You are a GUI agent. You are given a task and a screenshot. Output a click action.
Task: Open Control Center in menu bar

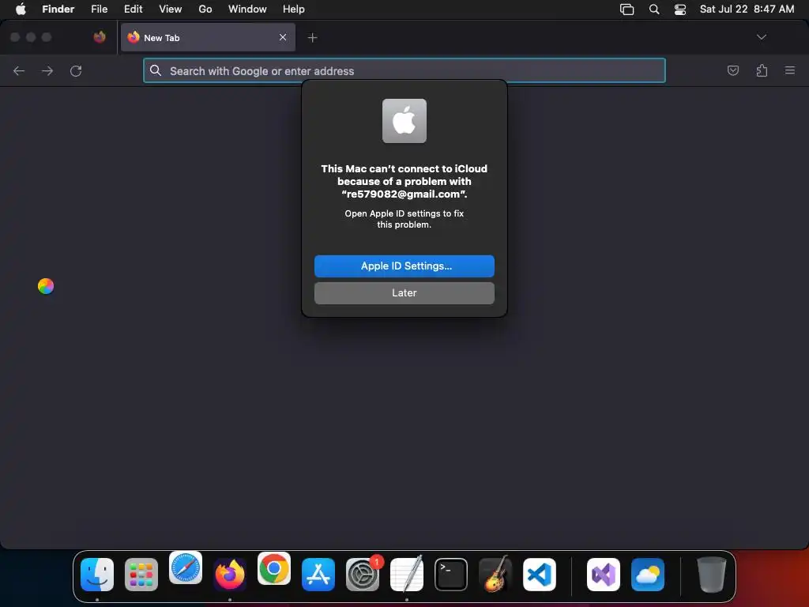point(680,9)
